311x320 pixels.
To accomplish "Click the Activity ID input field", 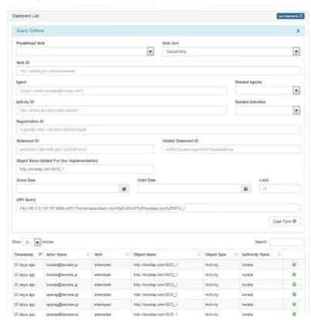I will [122, 110].
